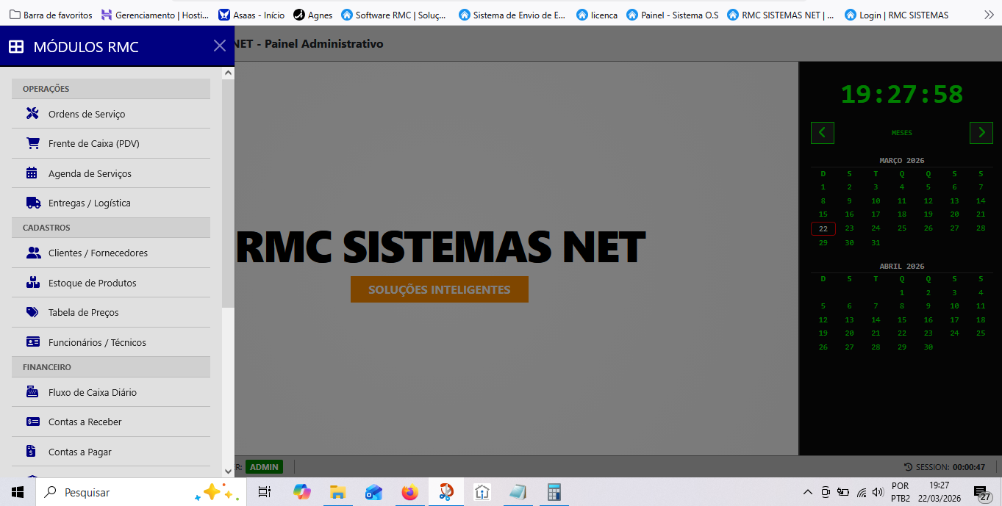This screenshot has height=506, width=1002.
Task: Click the ID card icon for Funcionários / Técnicos
Action: (32, 342)
